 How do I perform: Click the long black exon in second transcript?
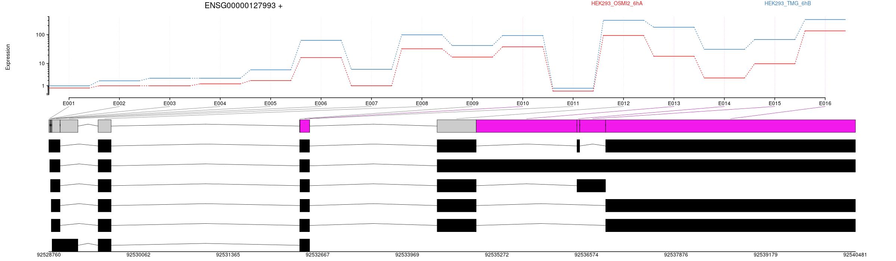coord(646,166)
